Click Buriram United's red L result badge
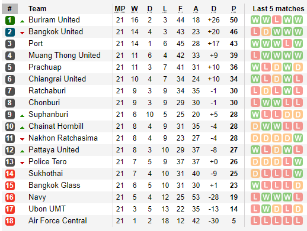 [277, 20]
